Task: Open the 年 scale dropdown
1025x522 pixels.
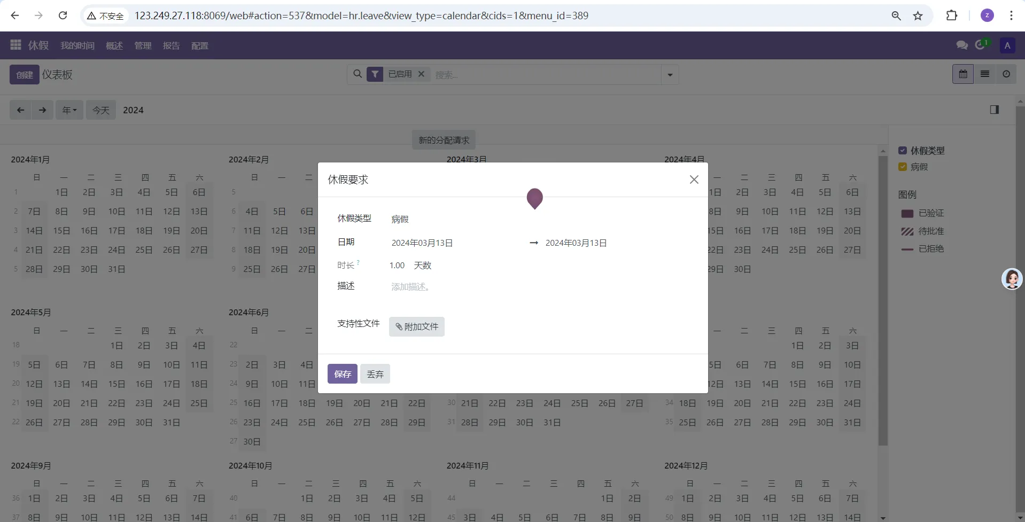Action: coord(69,110)
